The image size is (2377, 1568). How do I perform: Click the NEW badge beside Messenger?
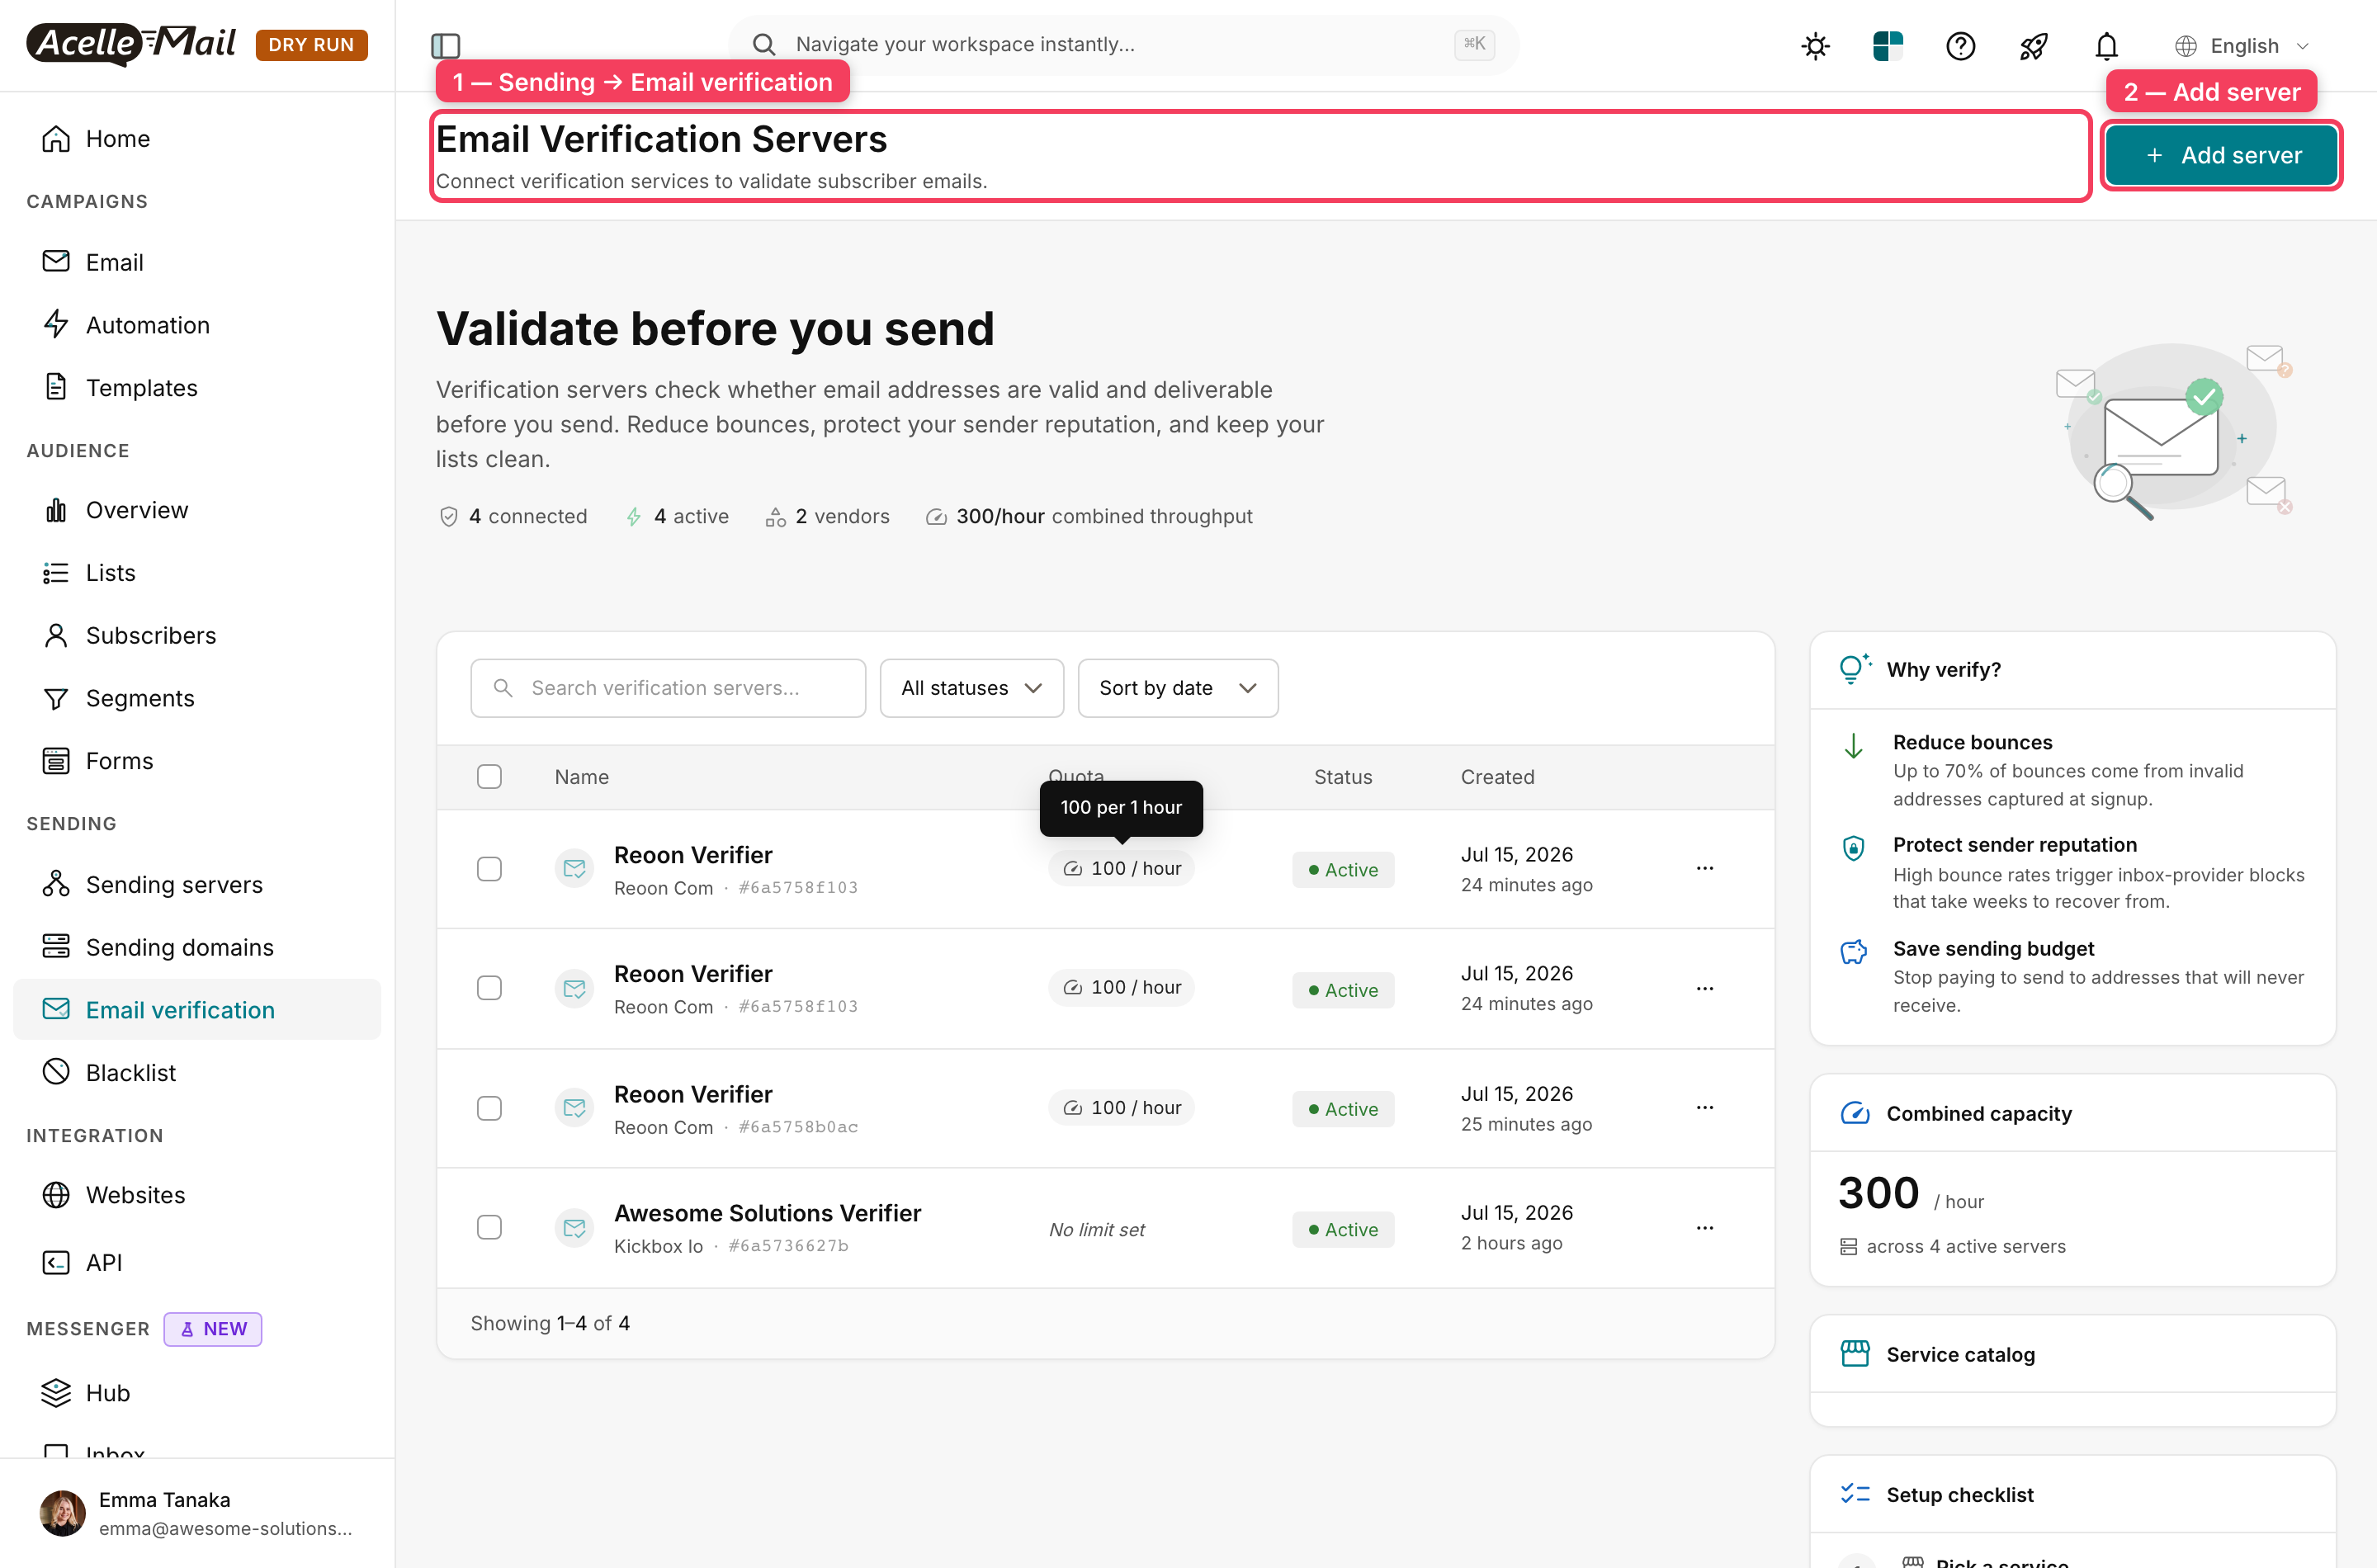pos(213,1329)
